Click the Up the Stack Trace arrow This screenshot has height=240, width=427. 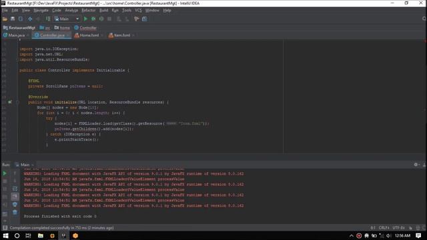[x=15, y=173]
